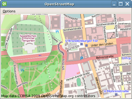Maximize the OpenStreetMap window

click(x=121, y=4)
